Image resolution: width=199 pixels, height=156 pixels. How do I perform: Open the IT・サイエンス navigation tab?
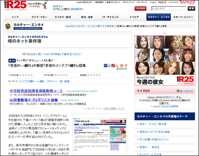[x=111, y=17]
